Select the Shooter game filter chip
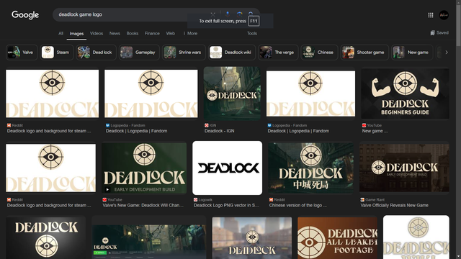This screenshot has width=461, height=259. 364,53
